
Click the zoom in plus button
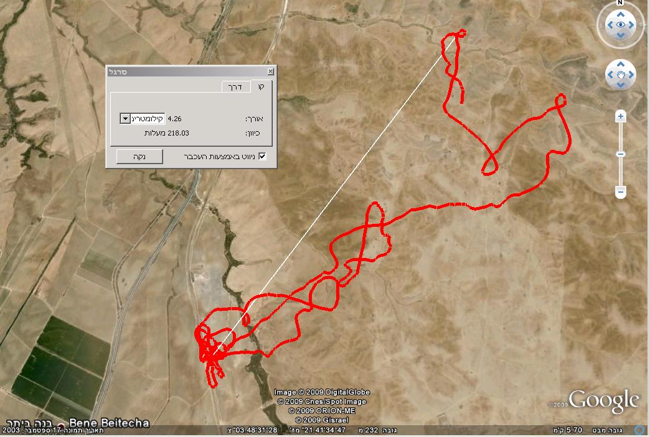(x=621, y=116)
